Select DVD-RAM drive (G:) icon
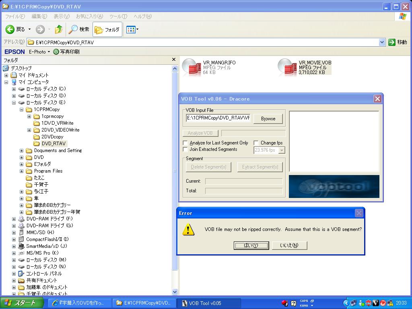Screen dimensions: 412x309 pos(21,225)
